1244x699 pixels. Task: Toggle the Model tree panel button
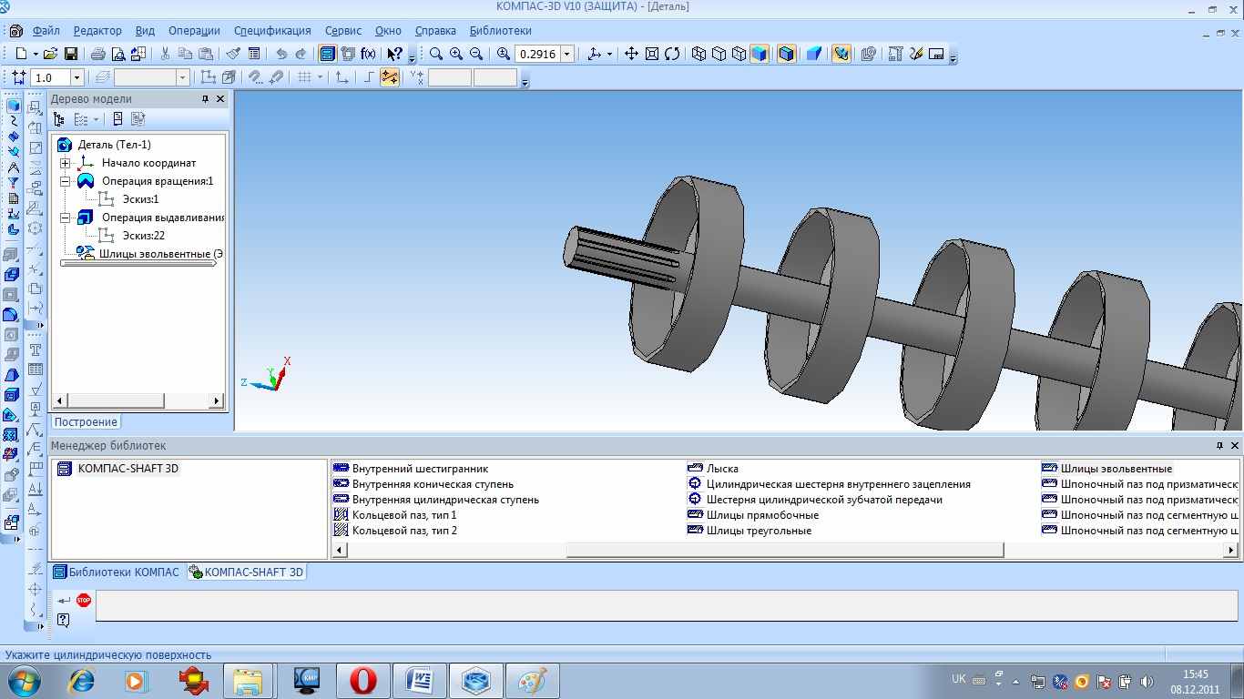pyautogui.click(x=328, y=54)
